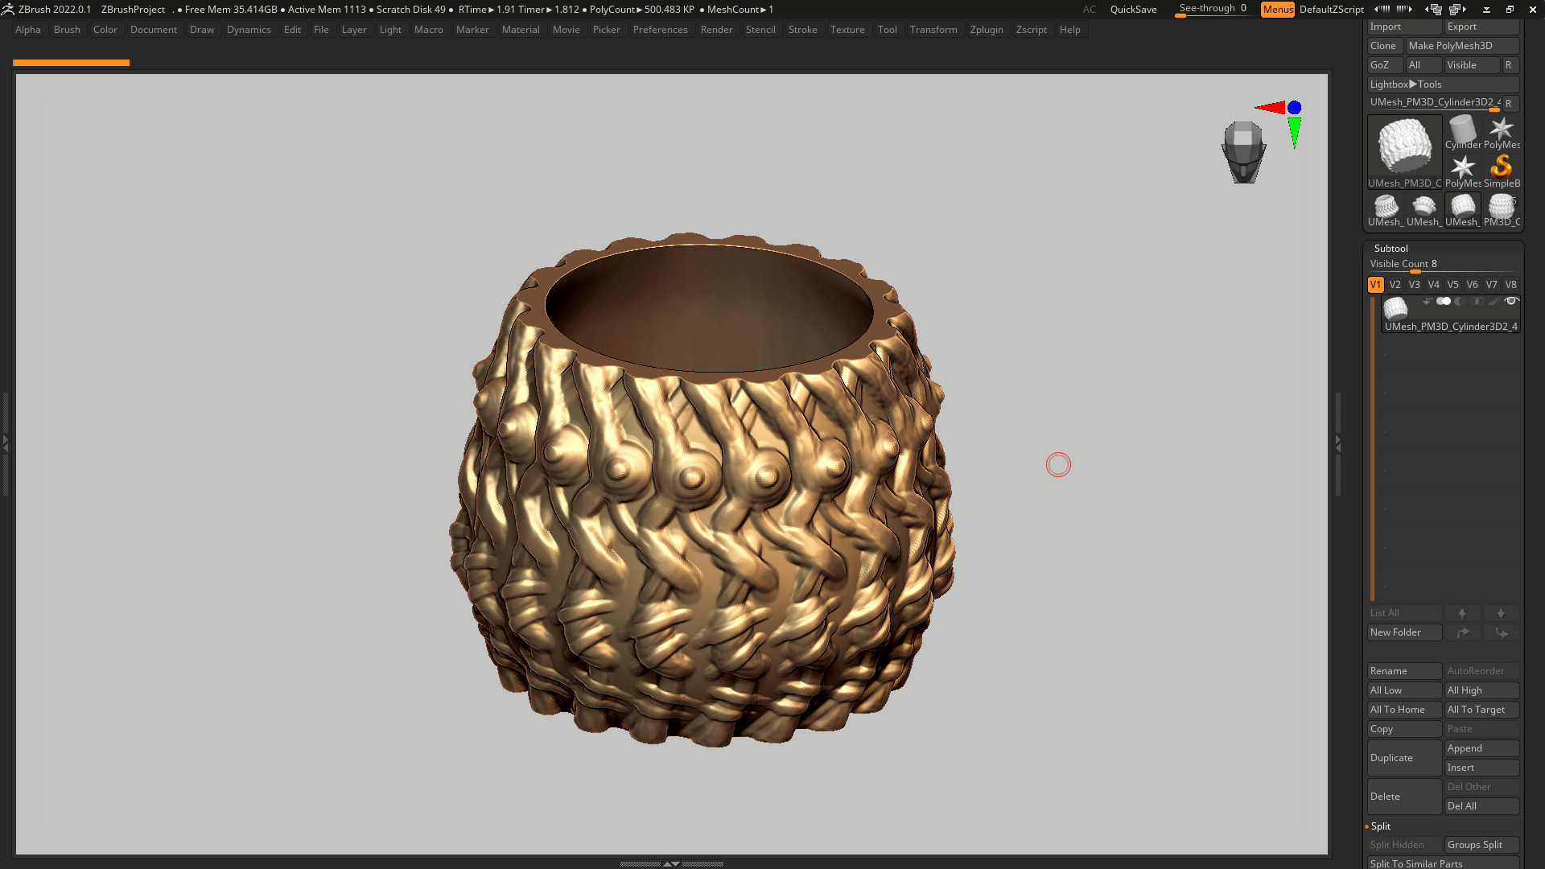Toggle subtool polypaint brush icon
The image size is (1545, 869).
tap(1493, 302)
